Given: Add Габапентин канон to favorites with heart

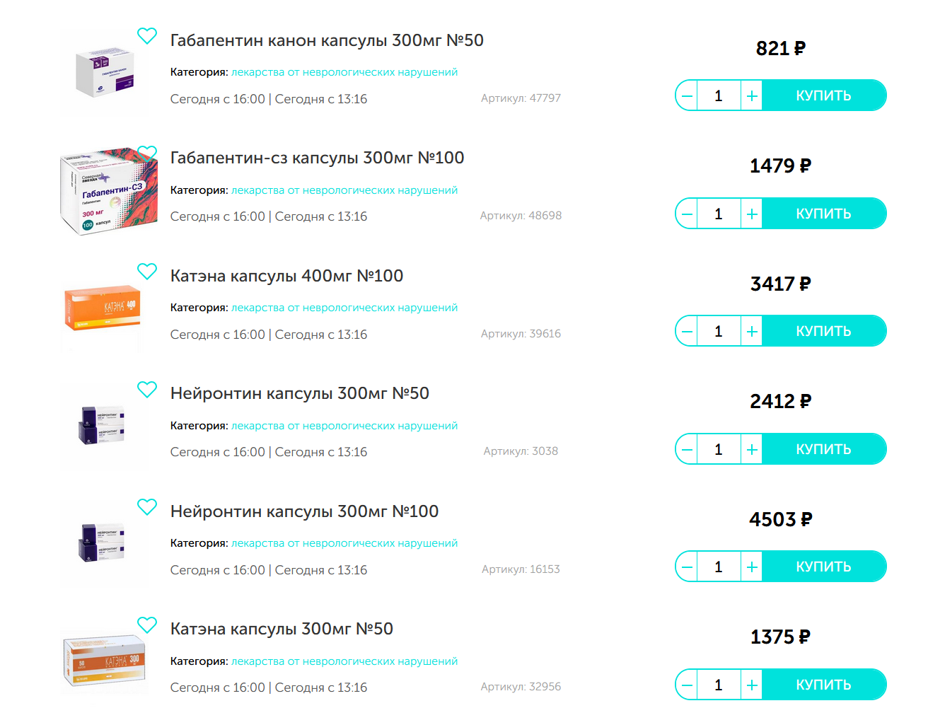Looking at the screenshot, I should (147, 36).
